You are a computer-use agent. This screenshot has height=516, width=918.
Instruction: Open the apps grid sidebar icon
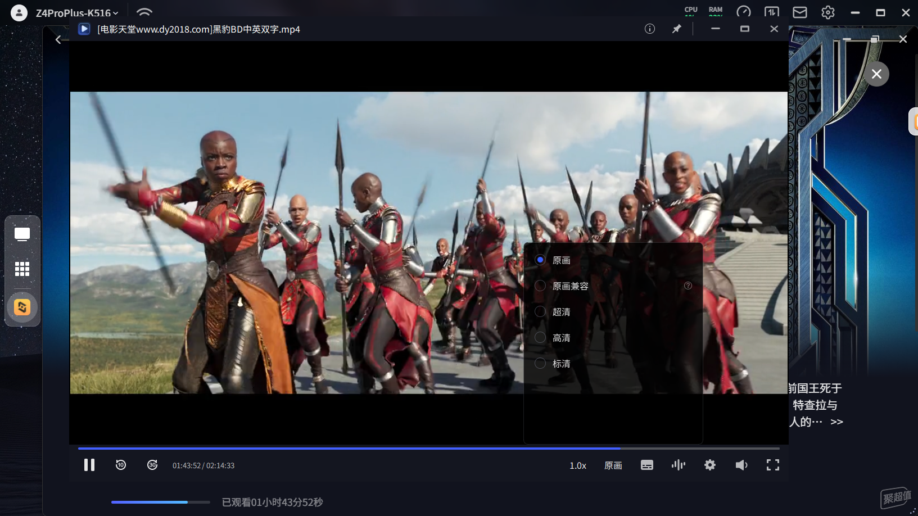[22, 269]
